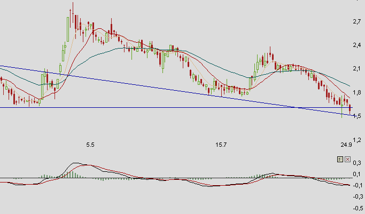Click the 0,3 MACD scale label
Image resolution: width=365 pixels, height=214 pixels.
click(x=357, y=163)
